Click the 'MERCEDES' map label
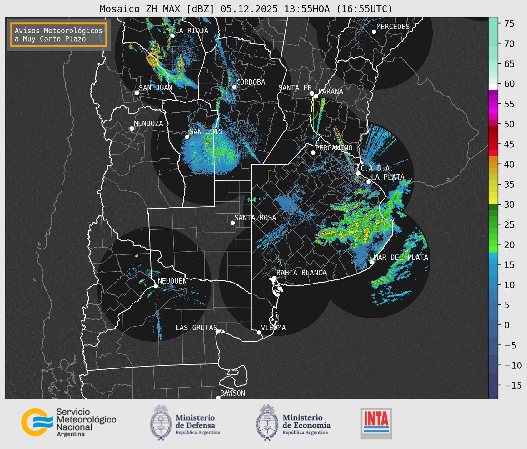The height and width of the screenshot is (449, 527). tap(393, 27)
